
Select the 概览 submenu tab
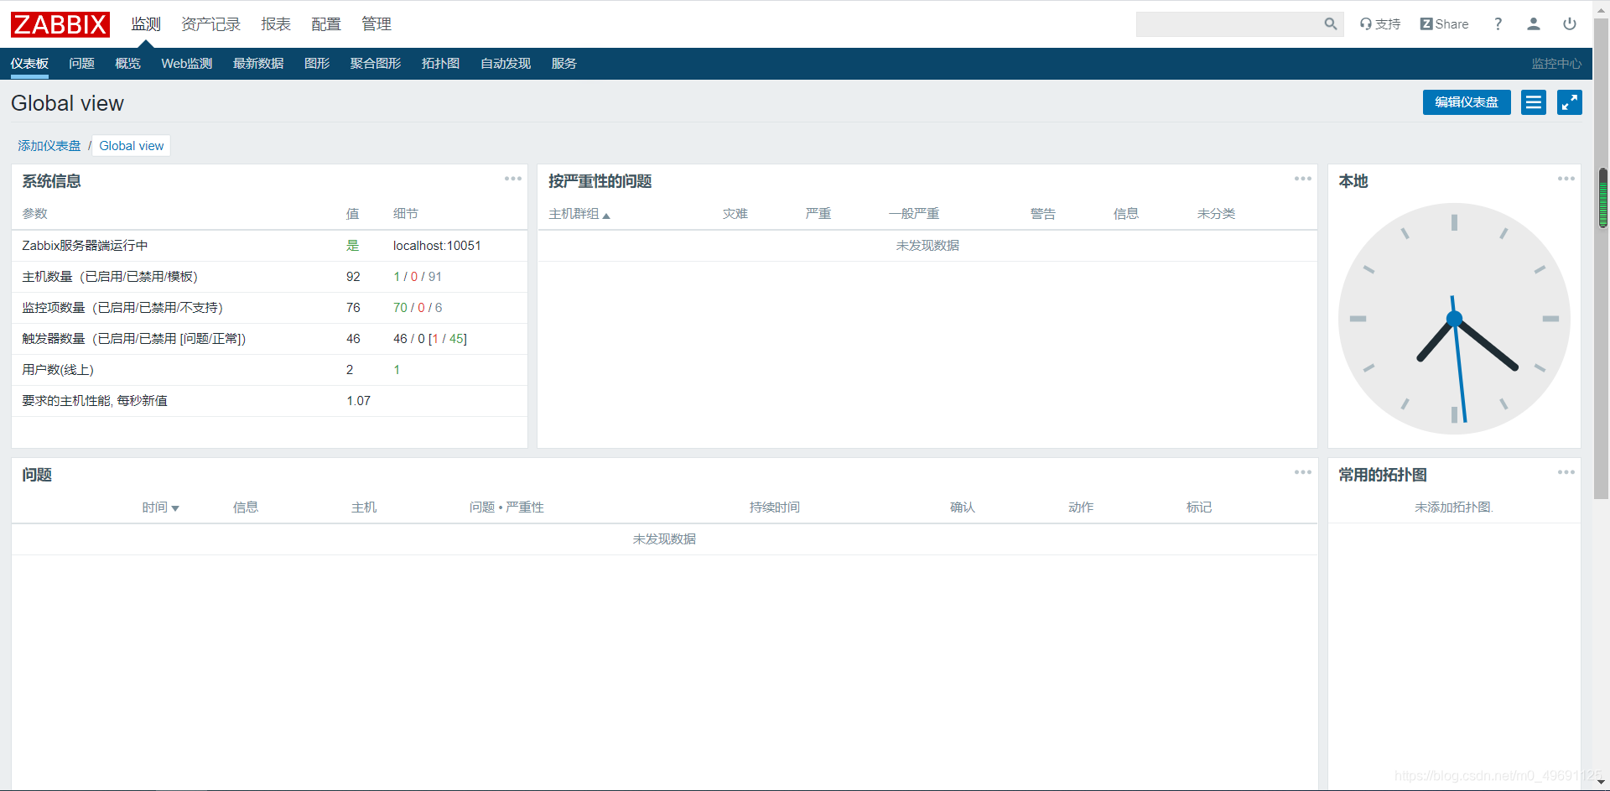point(127,64)
